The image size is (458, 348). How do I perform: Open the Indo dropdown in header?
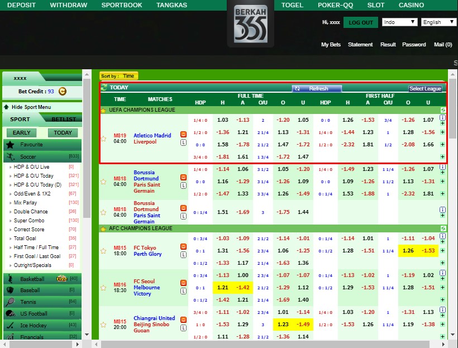coord(399,22)
